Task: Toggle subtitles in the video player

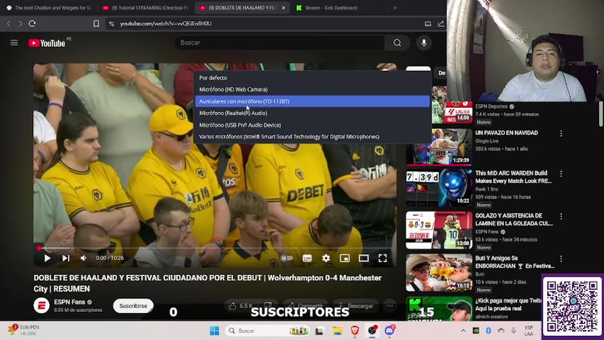Action: 307,258
